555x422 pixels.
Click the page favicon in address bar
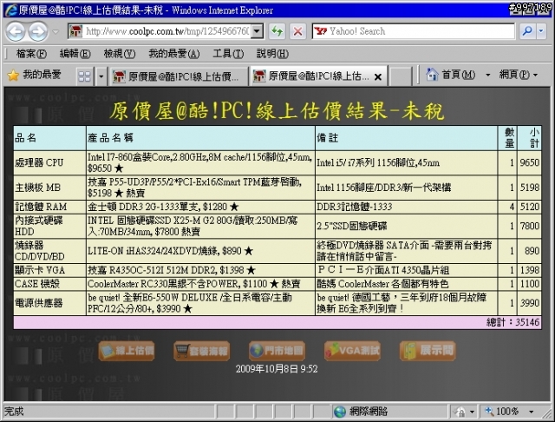75,31
